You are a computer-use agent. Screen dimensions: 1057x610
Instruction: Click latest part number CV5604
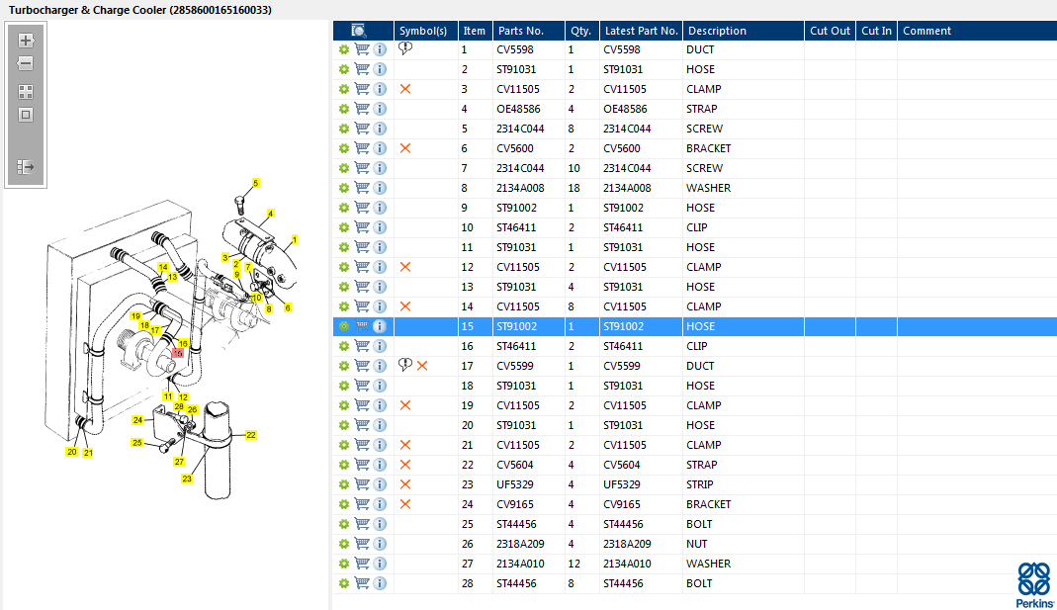pos(622,465)
